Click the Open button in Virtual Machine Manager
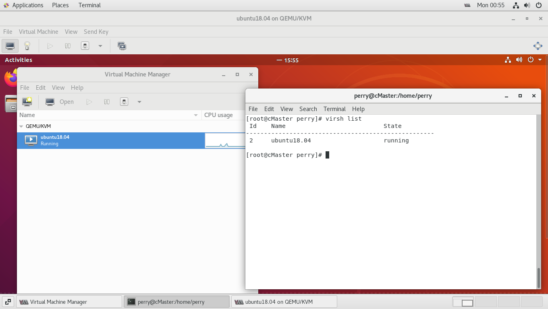 pos(59,101)
